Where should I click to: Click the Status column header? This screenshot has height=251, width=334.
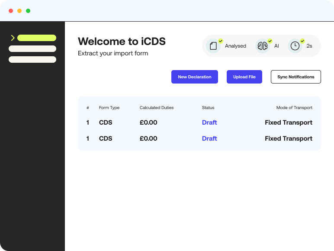(208, 108)
